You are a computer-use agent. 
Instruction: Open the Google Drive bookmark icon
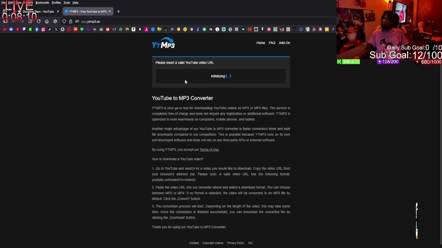(121, 29)
